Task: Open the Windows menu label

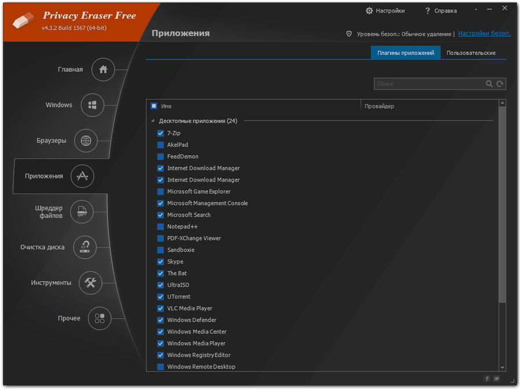Action: (59, 105)
